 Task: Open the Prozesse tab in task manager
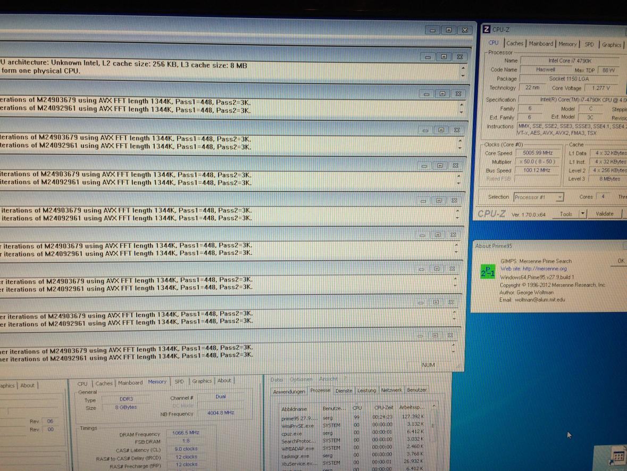[x=320, y=390]
